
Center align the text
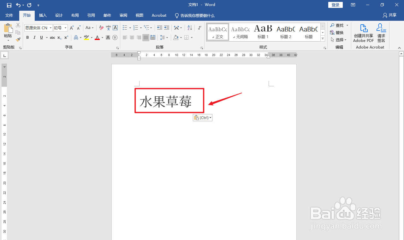(x=132, y=37)
